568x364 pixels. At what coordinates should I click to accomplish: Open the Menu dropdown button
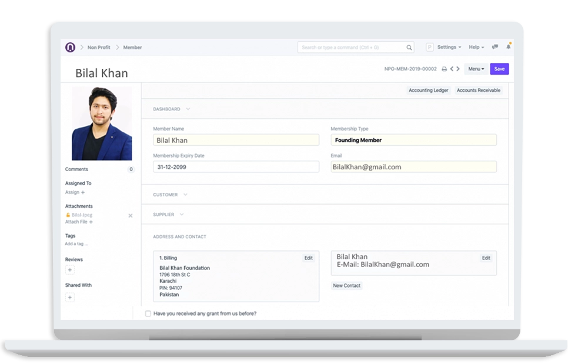[476, 69]
